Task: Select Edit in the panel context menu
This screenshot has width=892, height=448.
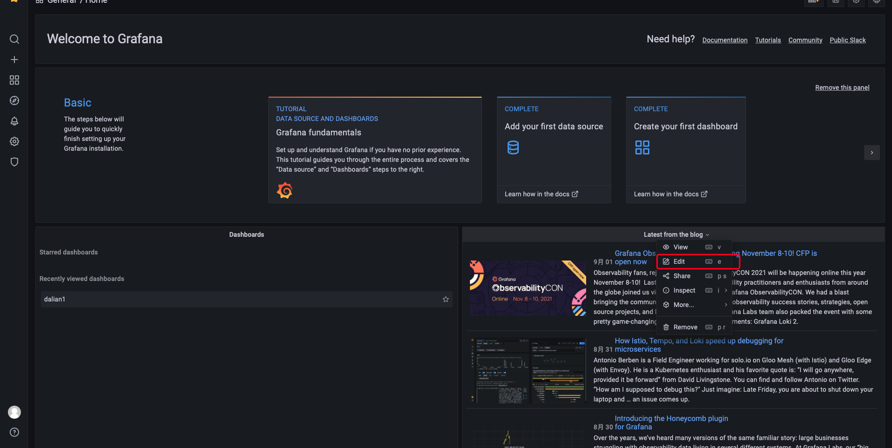Action: click(678, 261)
